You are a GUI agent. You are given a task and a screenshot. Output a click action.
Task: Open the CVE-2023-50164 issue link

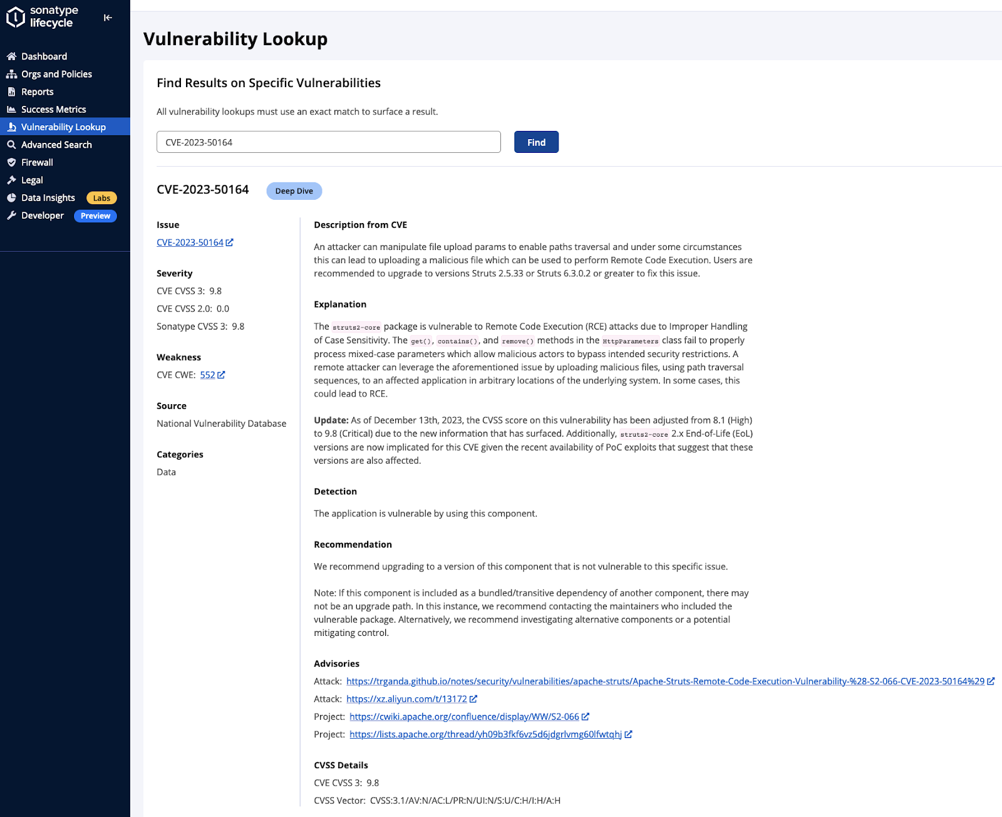190,242
